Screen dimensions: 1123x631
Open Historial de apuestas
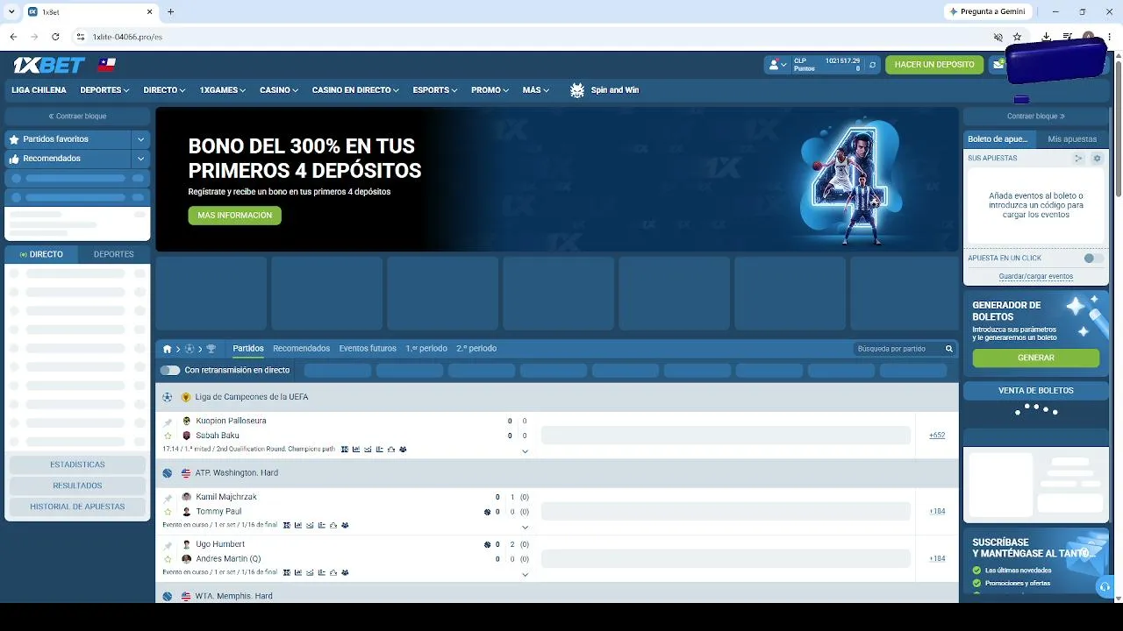point(77,507)
